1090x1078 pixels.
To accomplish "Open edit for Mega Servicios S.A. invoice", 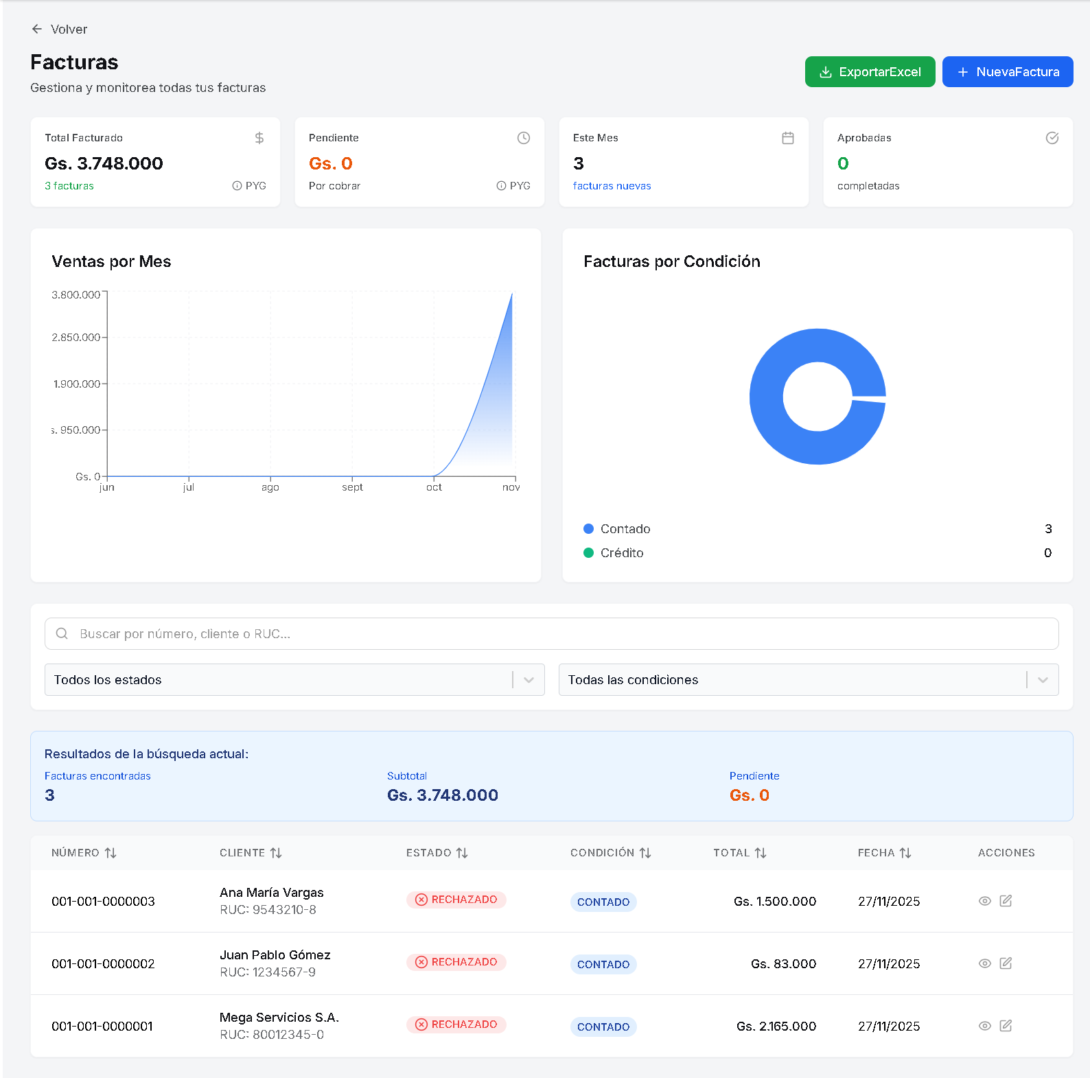I will [x=1006, y=1026].
